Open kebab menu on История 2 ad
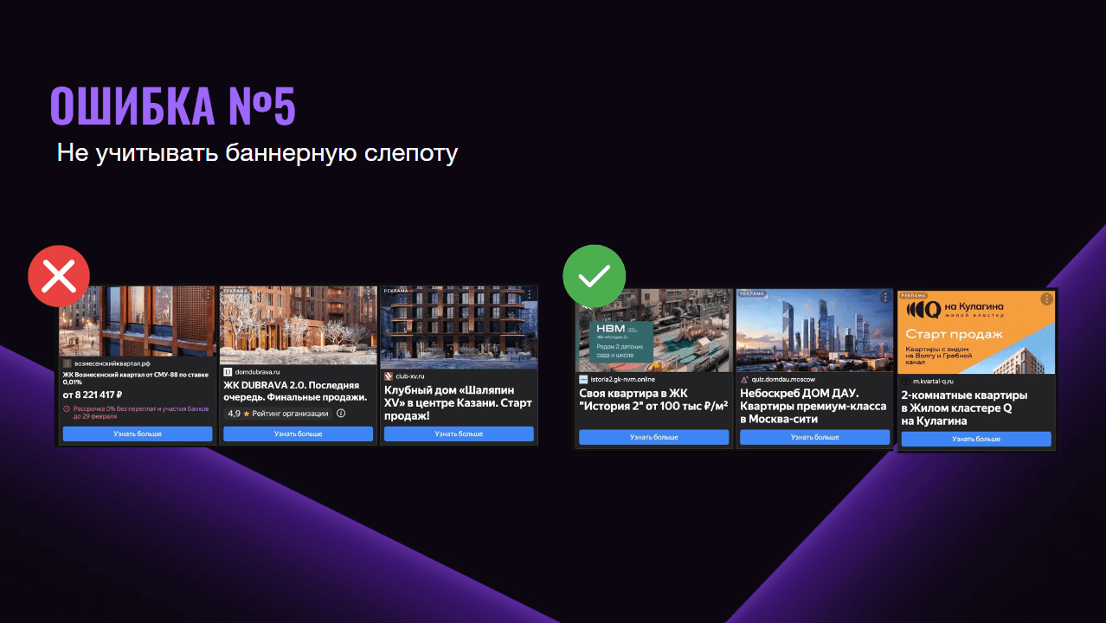The image size is (1106, 623). 723,297
